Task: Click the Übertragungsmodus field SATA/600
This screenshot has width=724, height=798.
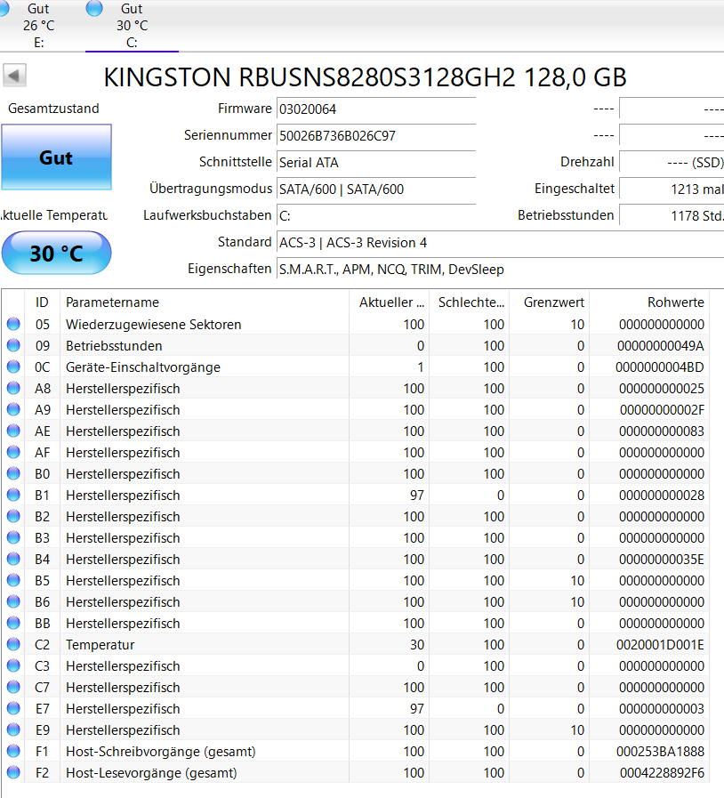Action: click(x=376, y=189)
